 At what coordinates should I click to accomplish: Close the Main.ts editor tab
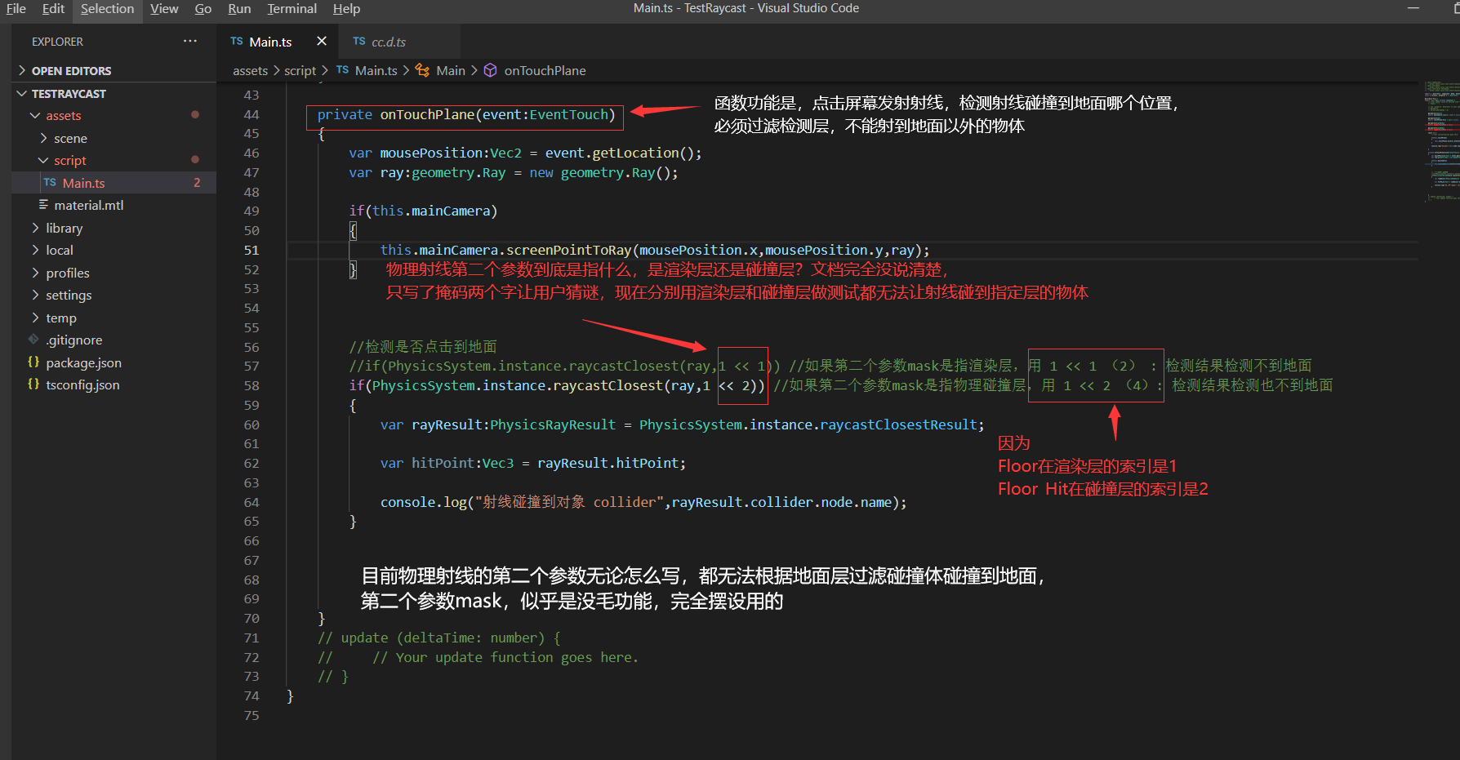322,42
